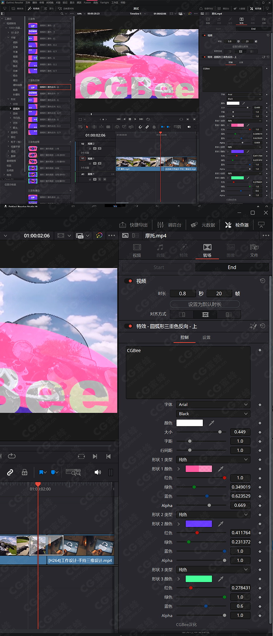Toggle the link clips icon, enlarged toolbar
Viewport: 273px width, 636px height.
point(10,472)
